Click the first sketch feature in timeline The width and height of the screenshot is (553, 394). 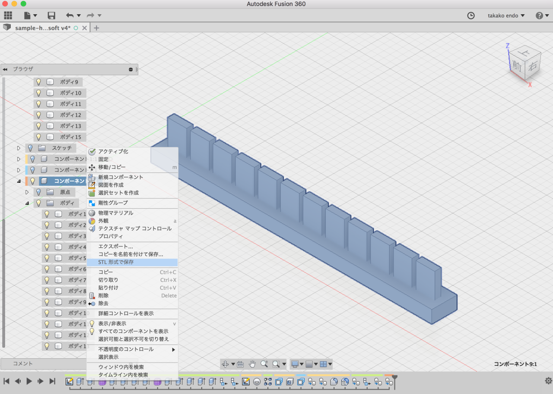coord(69,381)
